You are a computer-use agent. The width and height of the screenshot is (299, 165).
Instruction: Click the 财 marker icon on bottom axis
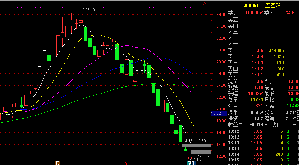click(194, 163)
